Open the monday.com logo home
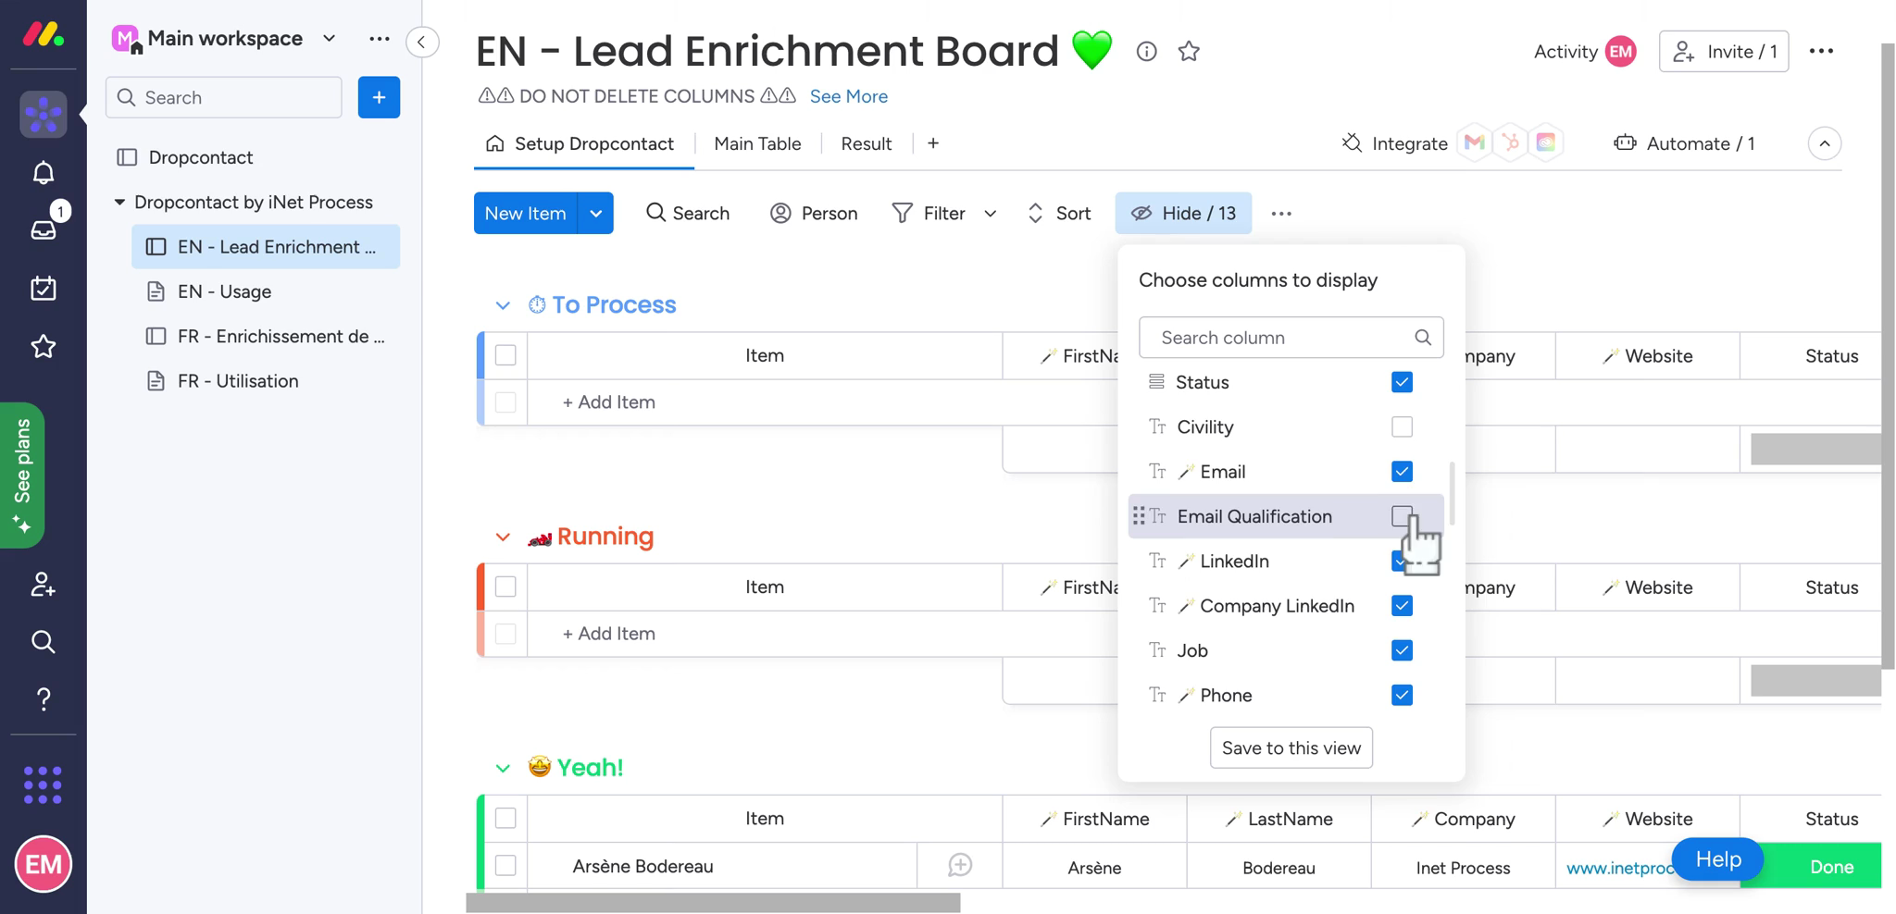The height and width of the screenshot is (914, 1896). [43, 35]
